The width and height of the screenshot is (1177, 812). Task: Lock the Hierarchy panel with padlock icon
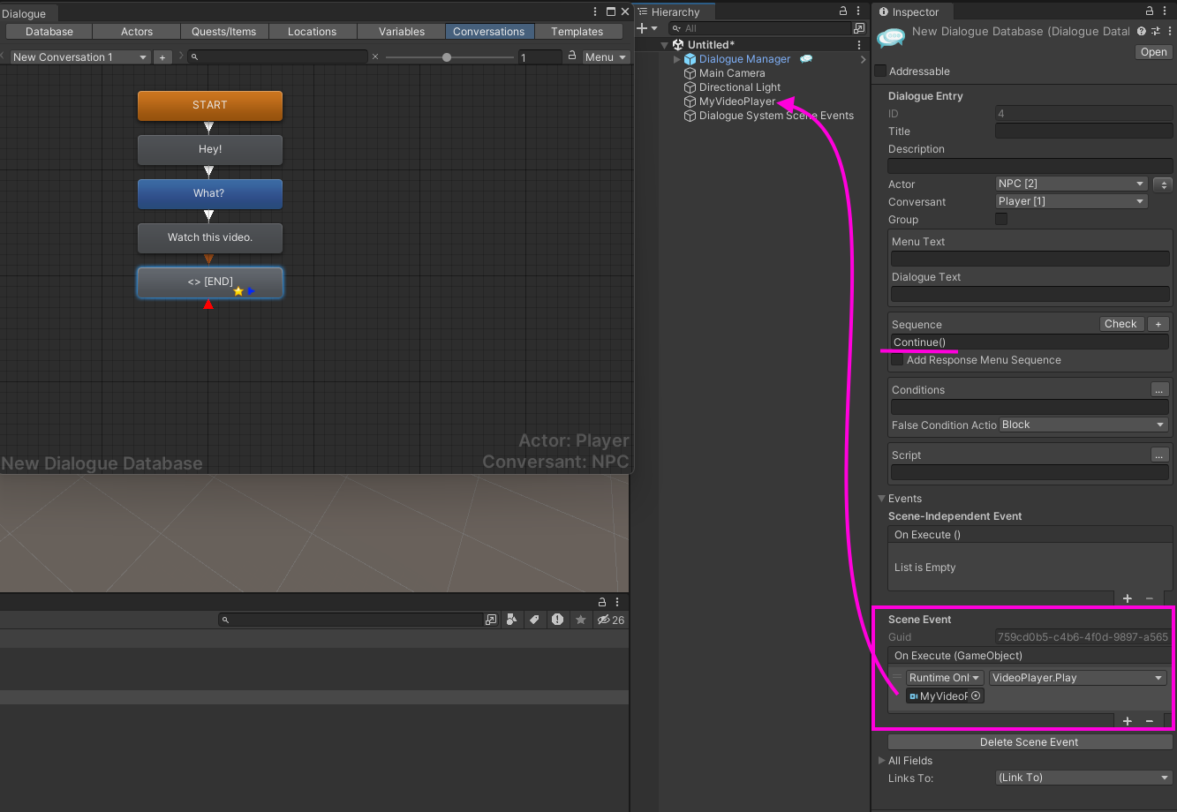point(843,11)
